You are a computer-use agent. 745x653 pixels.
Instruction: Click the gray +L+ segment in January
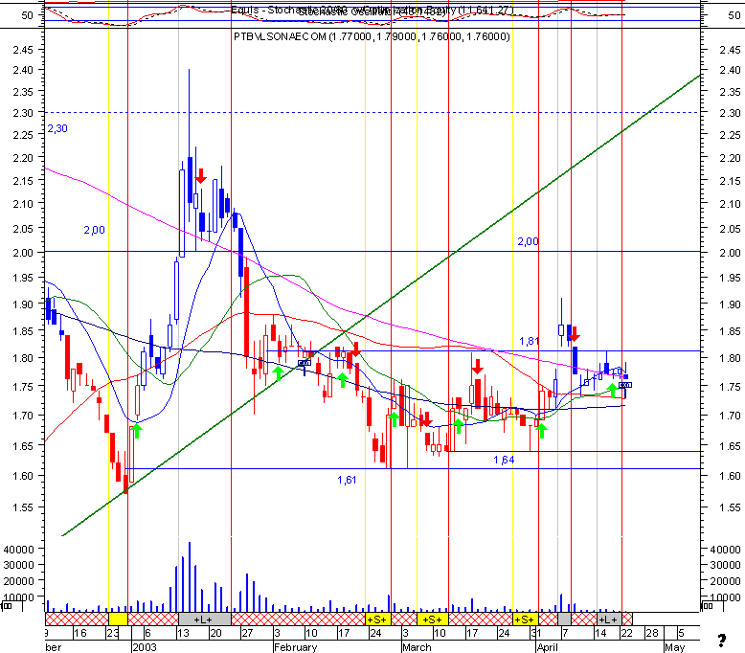[204, 619]
